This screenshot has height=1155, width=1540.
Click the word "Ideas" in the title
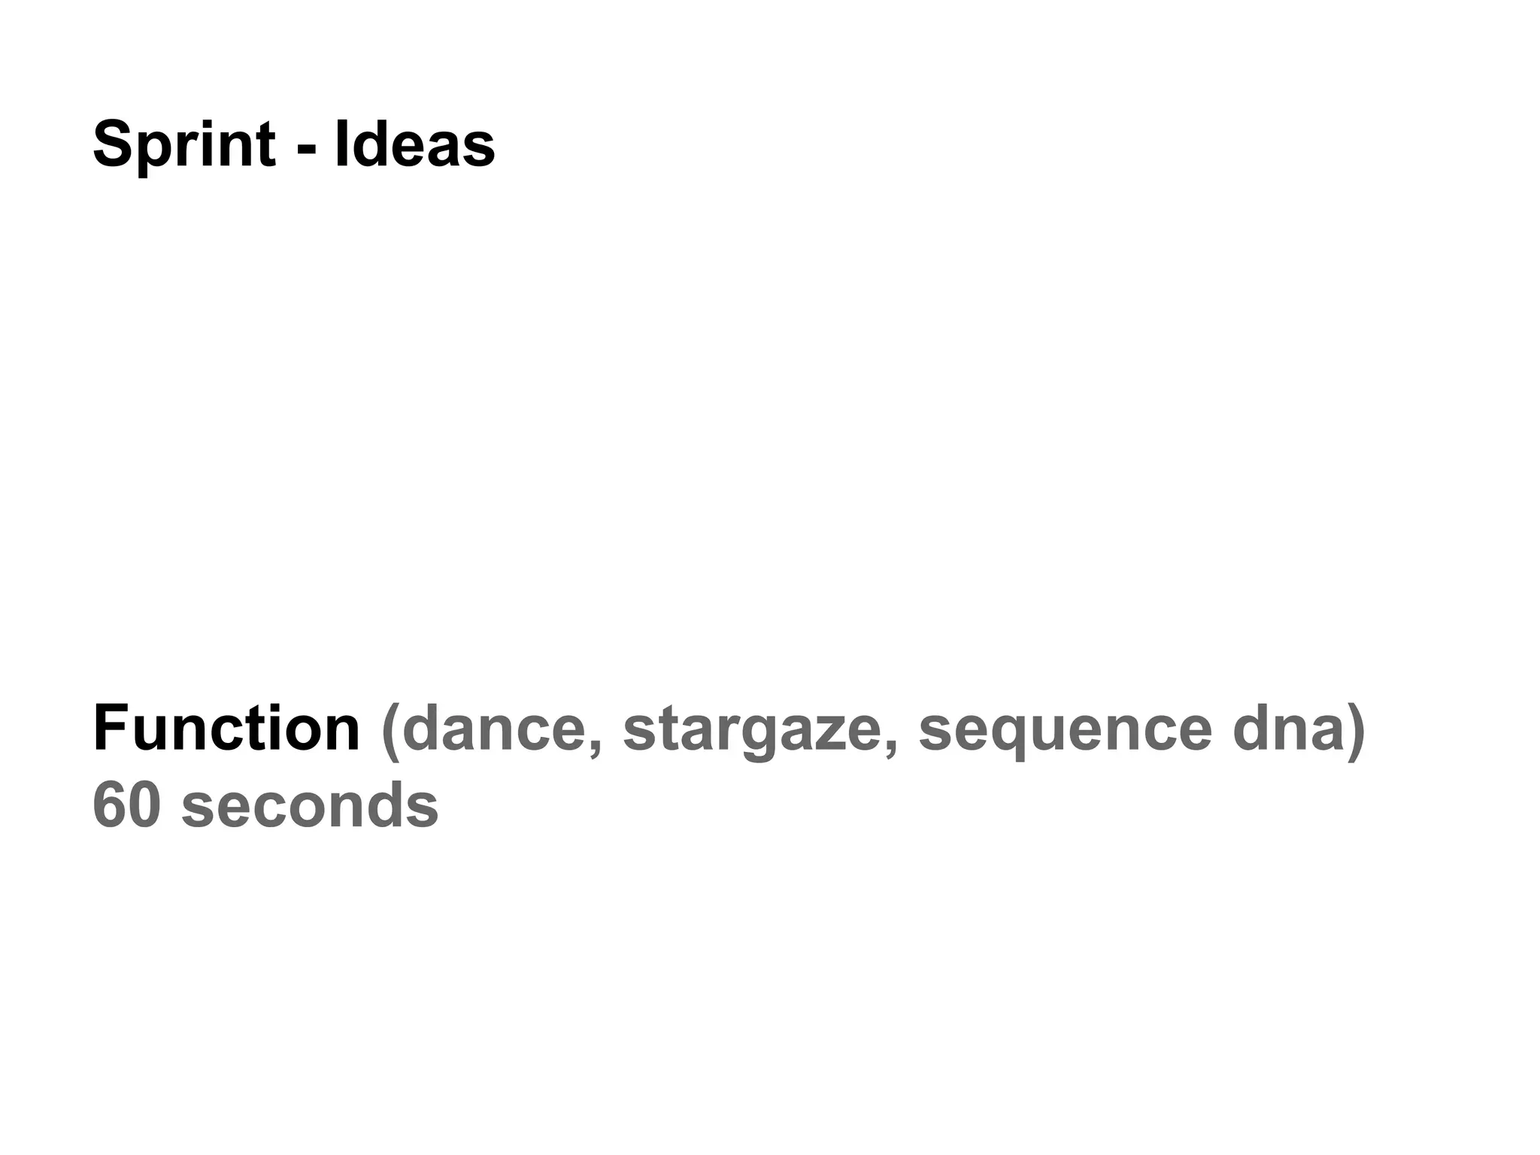click(x=414, y=145)
